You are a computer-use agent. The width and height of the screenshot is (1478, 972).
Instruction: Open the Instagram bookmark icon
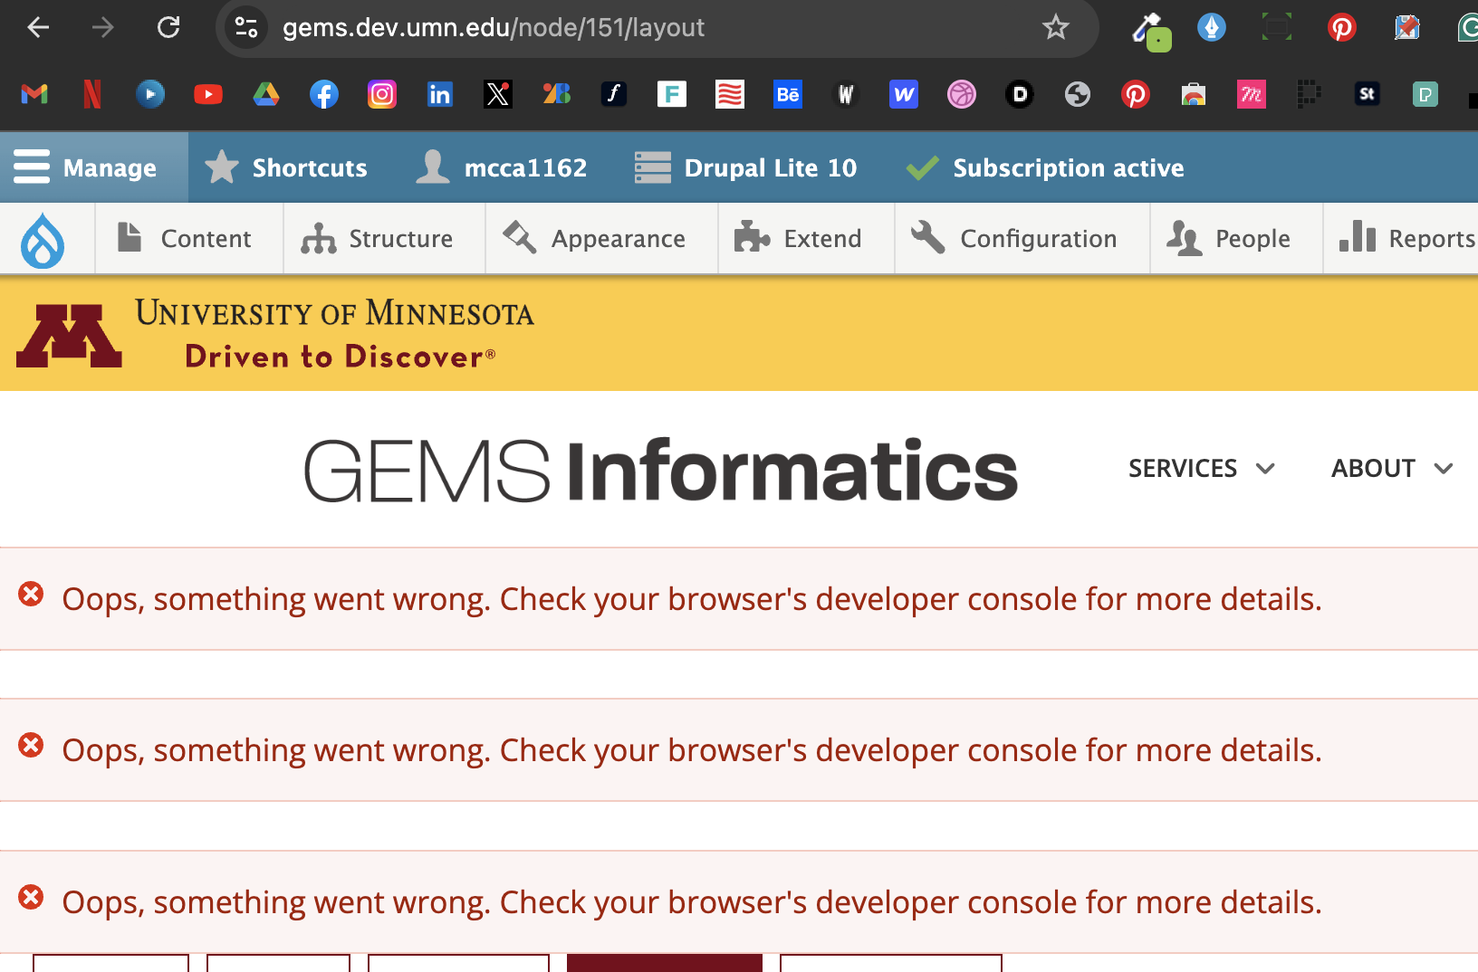382,94
